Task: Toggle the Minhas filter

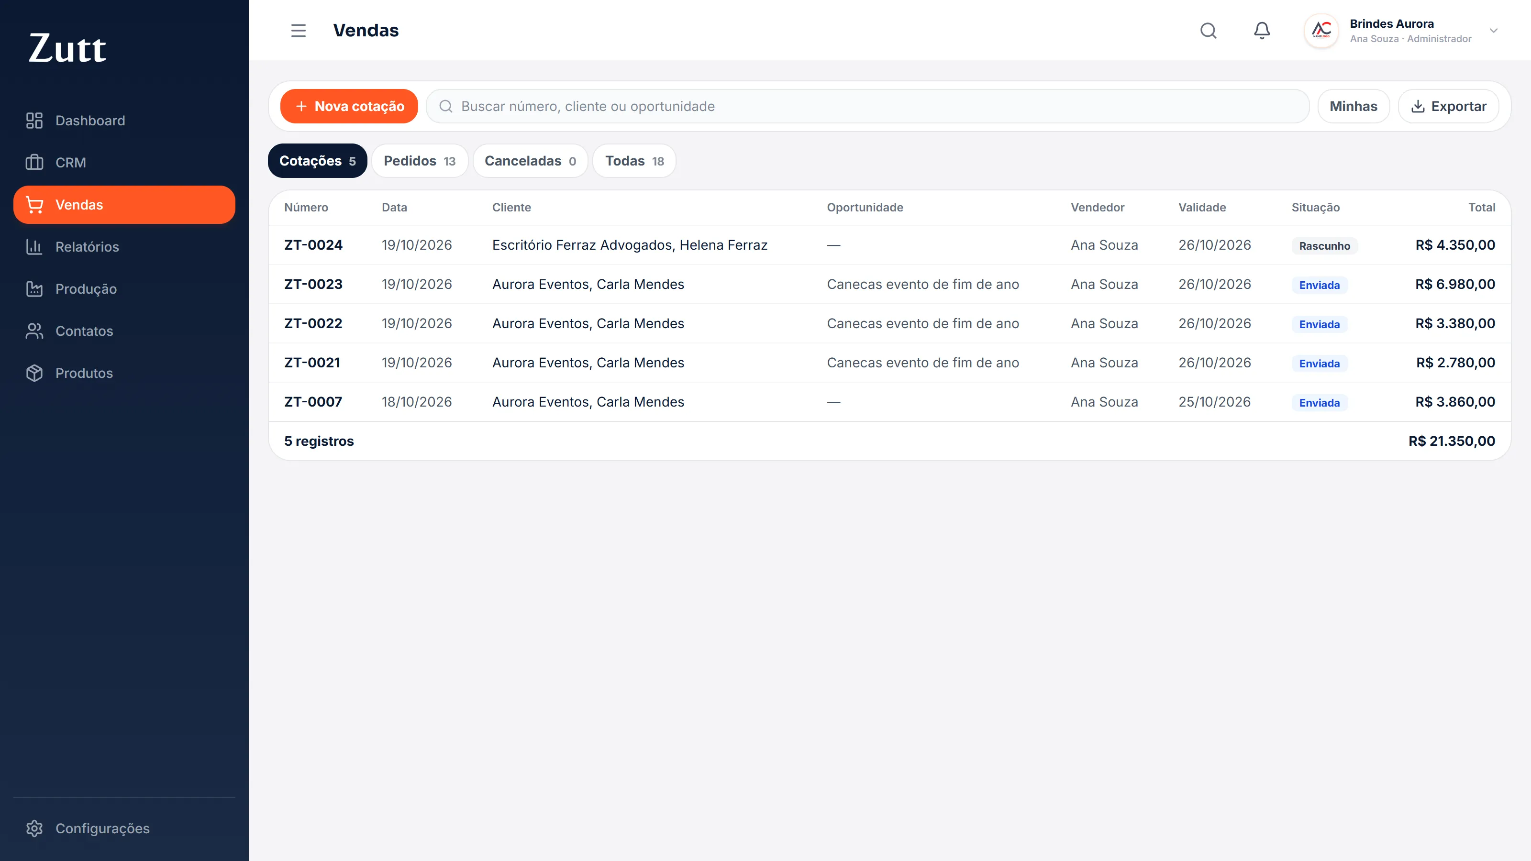Action: pos(1353,106)
